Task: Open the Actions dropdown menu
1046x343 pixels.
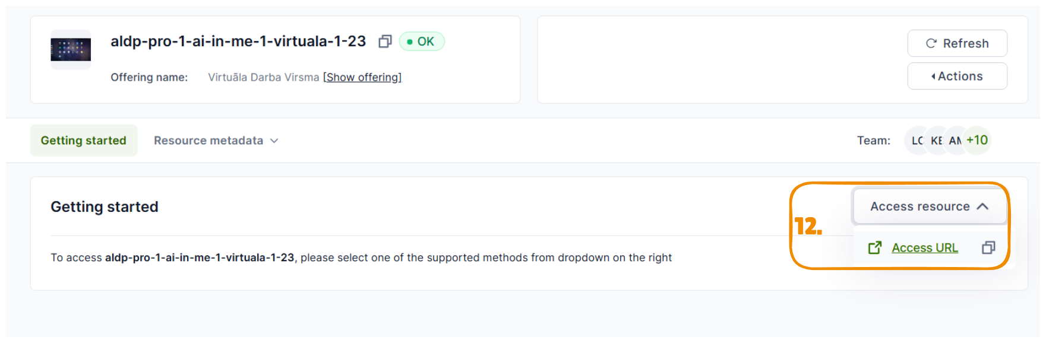Action: point(957,76)
